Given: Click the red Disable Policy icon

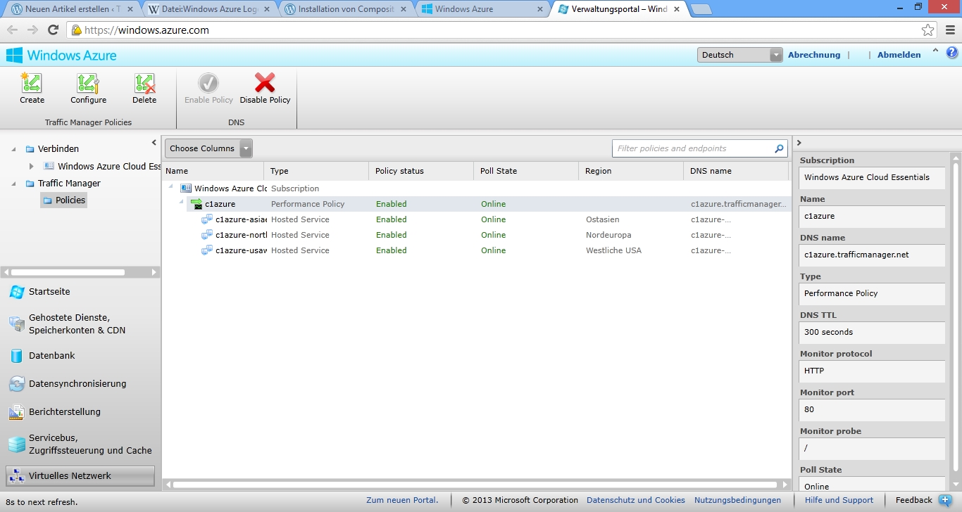Looking at the screenshot, I should (265, 83).
